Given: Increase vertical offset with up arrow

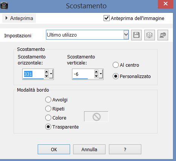Looking at the screenshot, I should (x=96, y=72).
